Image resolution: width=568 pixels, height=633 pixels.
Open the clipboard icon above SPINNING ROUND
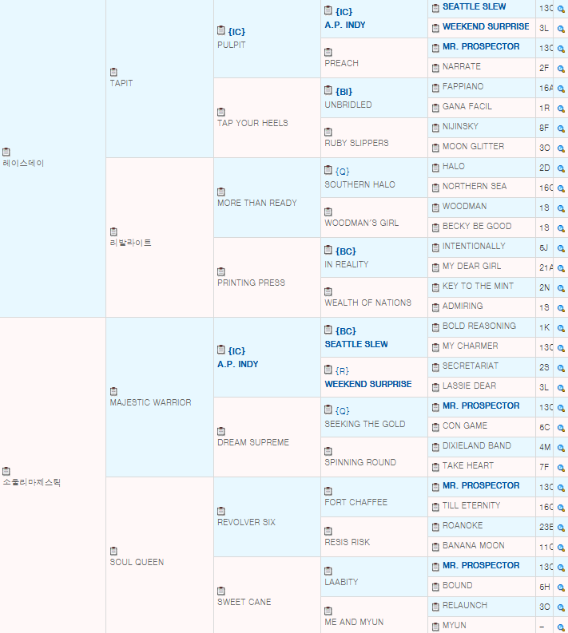pos(328,451)
